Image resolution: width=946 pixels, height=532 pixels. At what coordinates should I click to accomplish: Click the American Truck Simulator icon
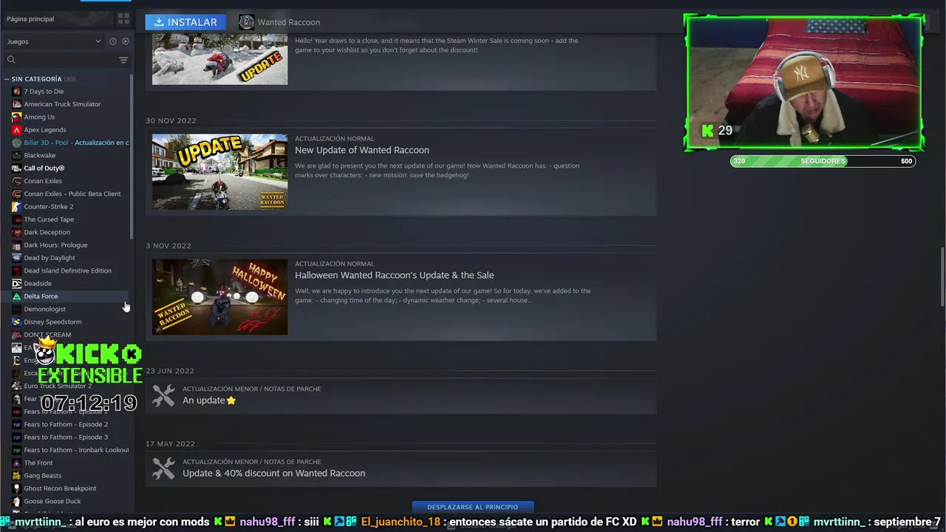[x=17, y=104]
